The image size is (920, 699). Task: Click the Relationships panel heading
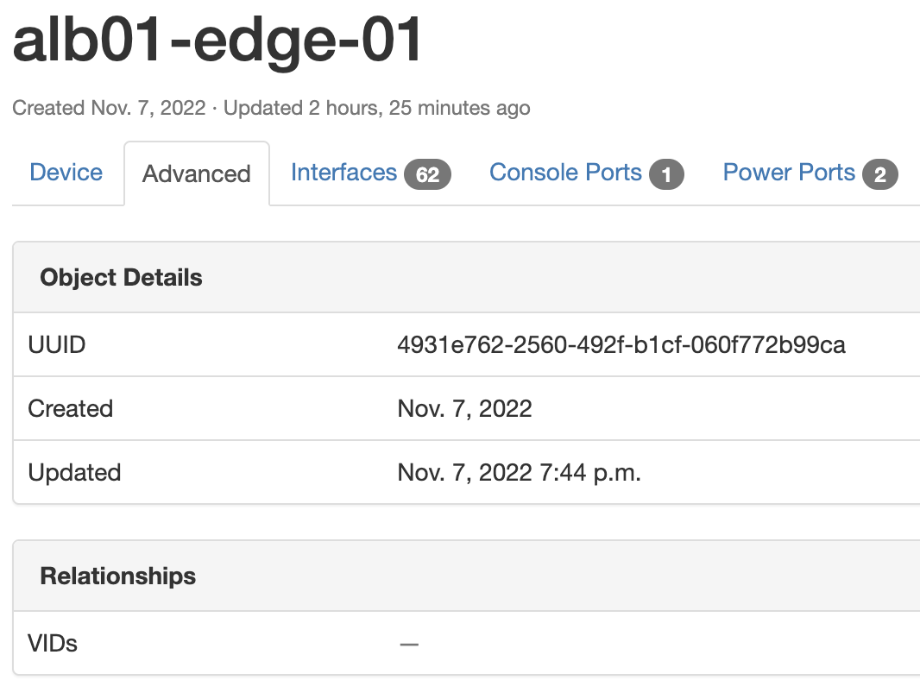(117, 576)
